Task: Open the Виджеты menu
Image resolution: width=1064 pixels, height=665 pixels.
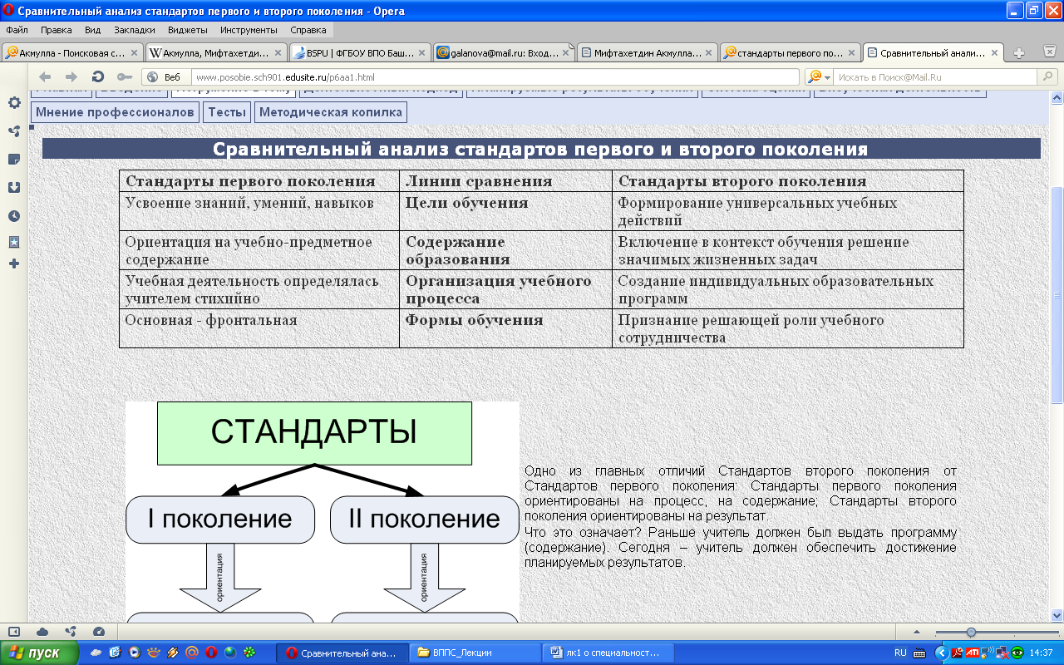Action: tap(187, 29)
